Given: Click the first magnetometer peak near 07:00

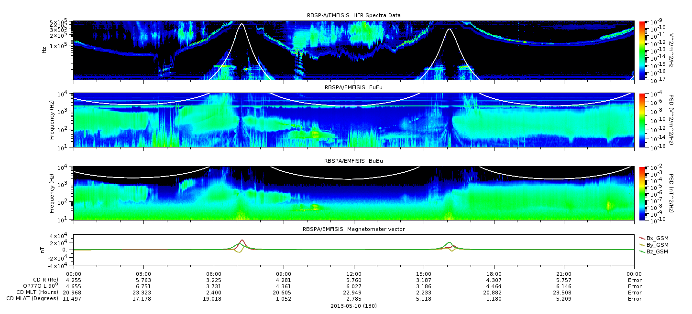Looking at the screenshot, I should [242, 241].
